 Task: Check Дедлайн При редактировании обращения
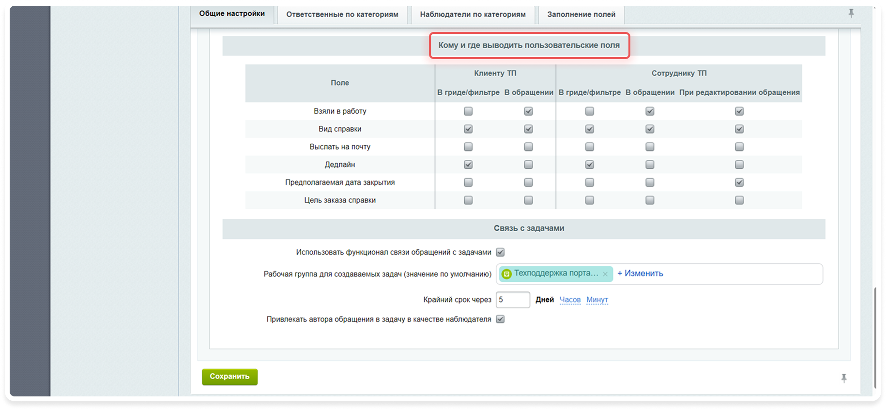pos(739,165)
